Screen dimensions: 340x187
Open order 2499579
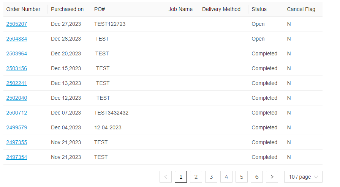click(17, 127)
